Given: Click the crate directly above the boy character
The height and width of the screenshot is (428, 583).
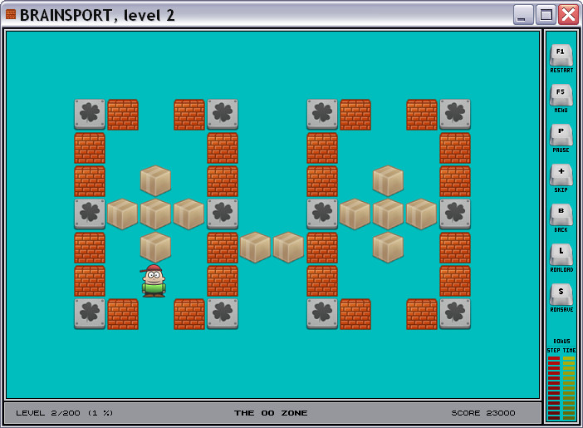Looking at the screenshot, I should point(155,248).
